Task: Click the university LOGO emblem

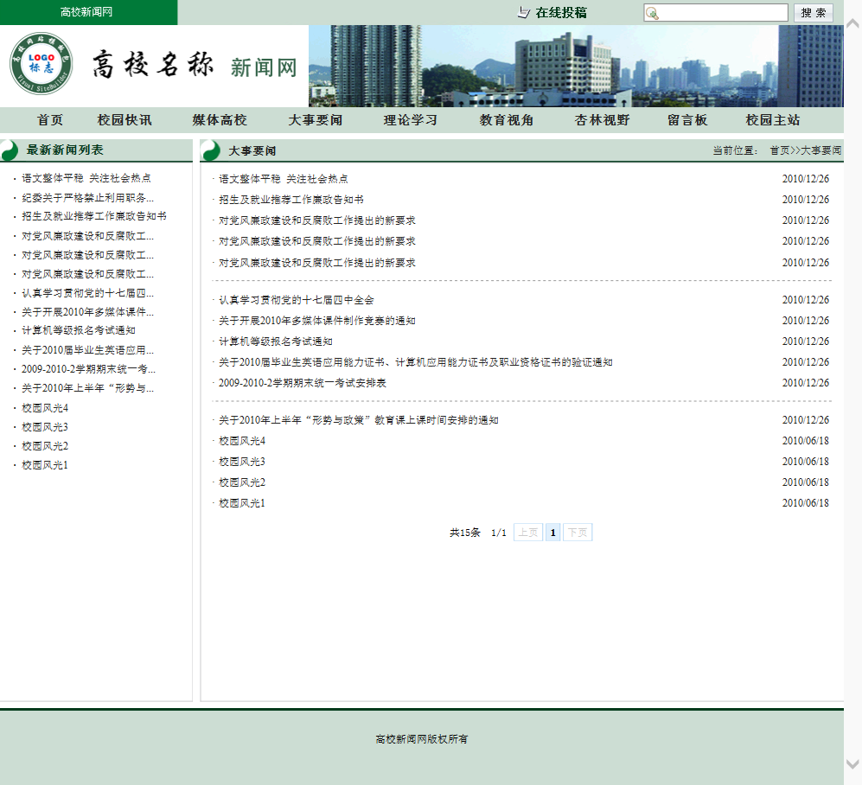Action: [41, 65]
